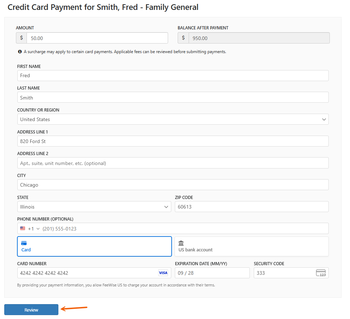Viewport: 350px width, 319px height.
Task: Click the dollar sign beside Balance After Payment
Action: [x=183, y=38]
